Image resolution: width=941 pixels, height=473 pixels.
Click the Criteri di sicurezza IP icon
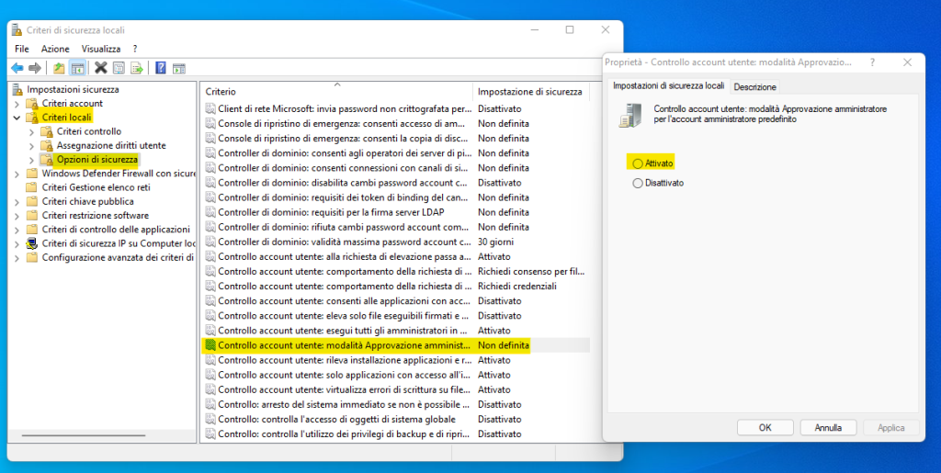click(x=33, y=243)
